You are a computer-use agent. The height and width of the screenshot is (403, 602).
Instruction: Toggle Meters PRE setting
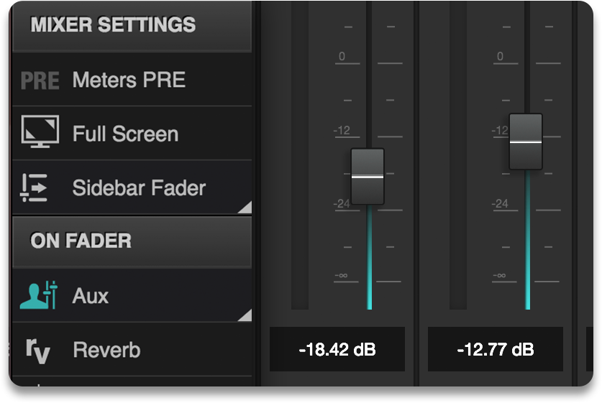129,80
